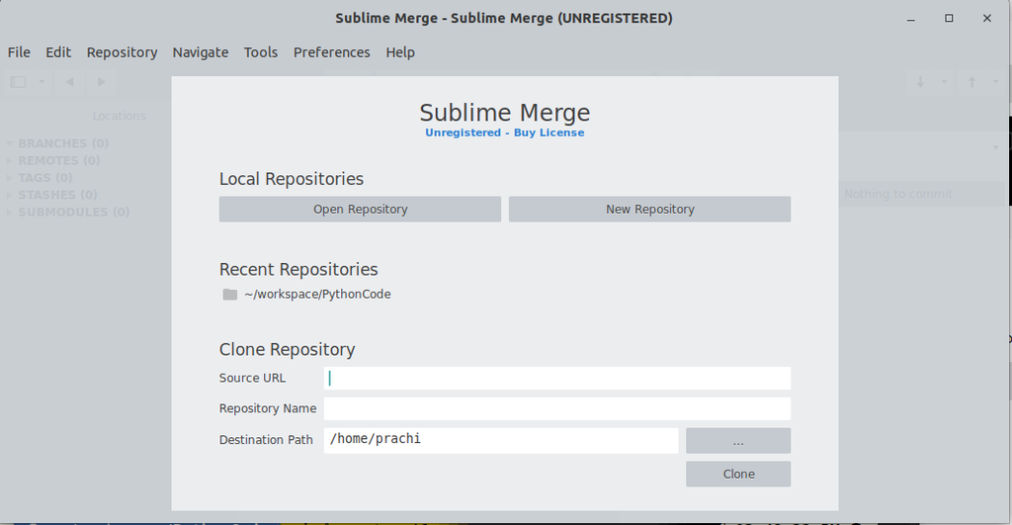Click the folder icon beside ~/workspace/PythonCode
The height and width of the screenshot is (525, 1012).
click(230, 295)
